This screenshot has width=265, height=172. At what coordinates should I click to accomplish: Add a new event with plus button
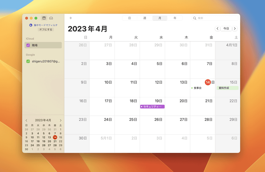point(71,18)
